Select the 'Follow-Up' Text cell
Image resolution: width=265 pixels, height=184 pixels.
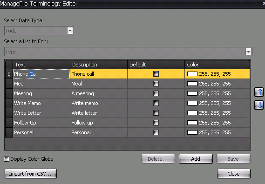tap(41, 123)
